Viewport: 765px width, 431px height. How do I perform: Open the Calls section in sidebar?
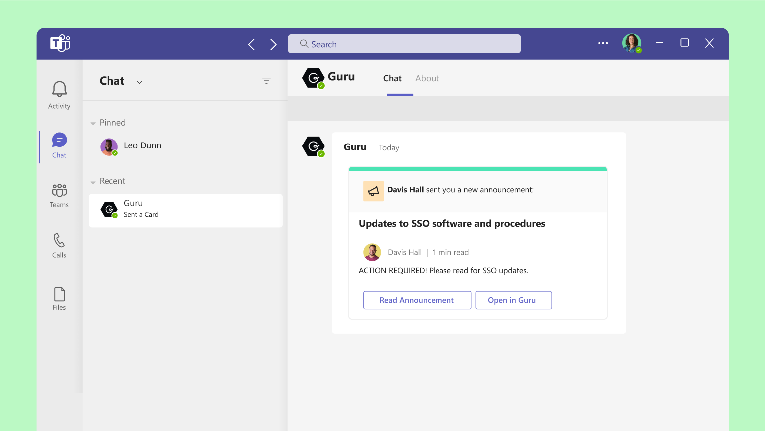pos(59,245)
